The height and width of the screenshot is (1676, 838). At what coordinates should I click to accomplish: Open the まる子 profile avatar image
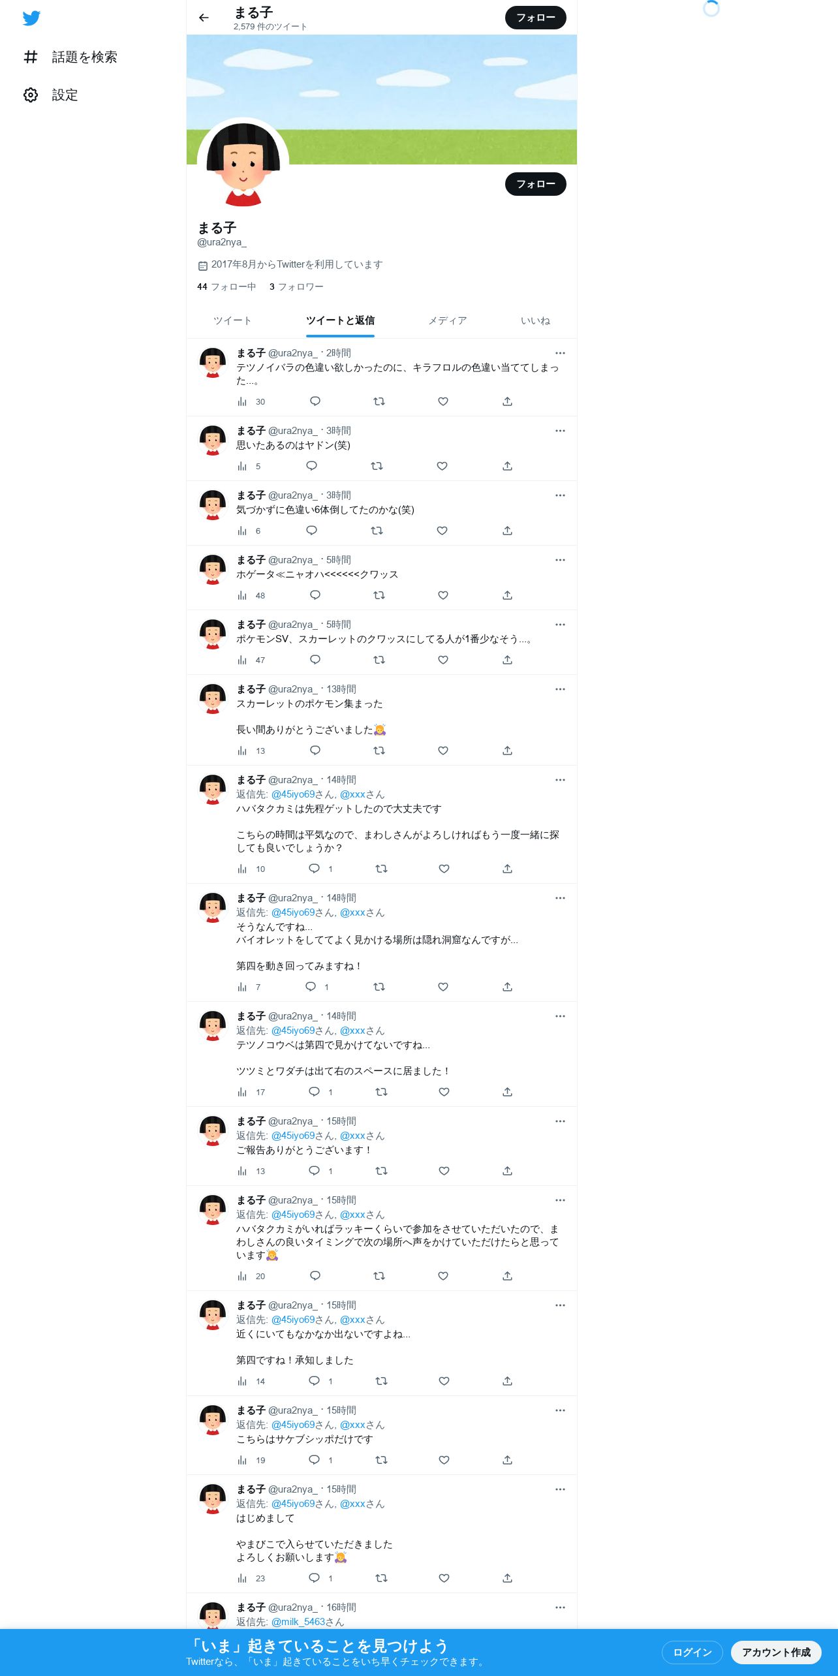pos(243,163)
